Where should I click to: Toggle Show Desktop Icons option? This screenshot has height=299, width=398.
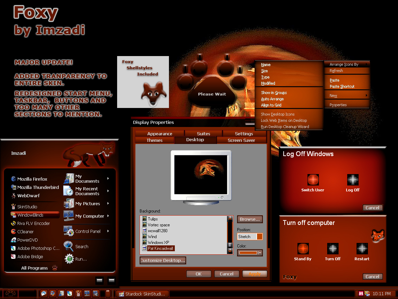[x=278, y=115]
